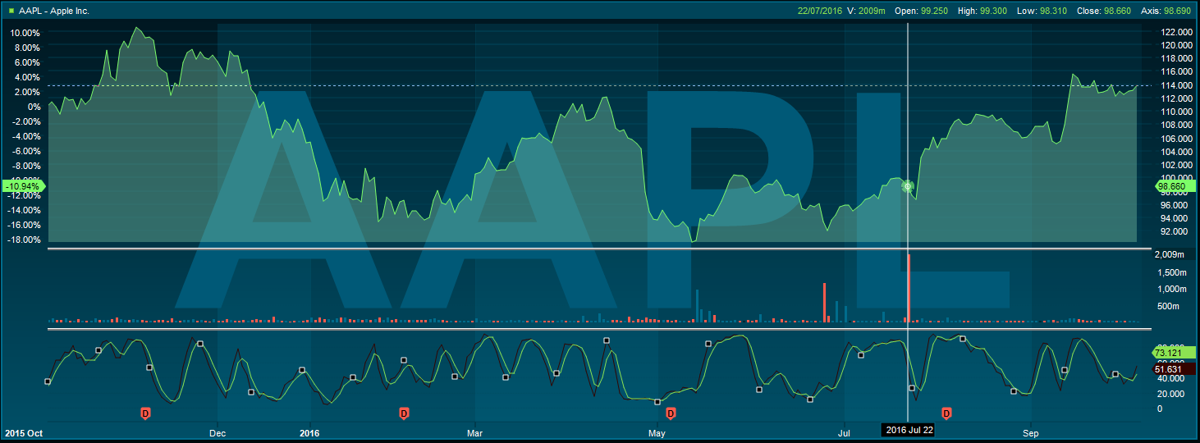Image resolution: width=1200 pixels, height=443 pixels.
Task: Click the tallest red volume bar at Jul 22
Action: click(909, 287)
